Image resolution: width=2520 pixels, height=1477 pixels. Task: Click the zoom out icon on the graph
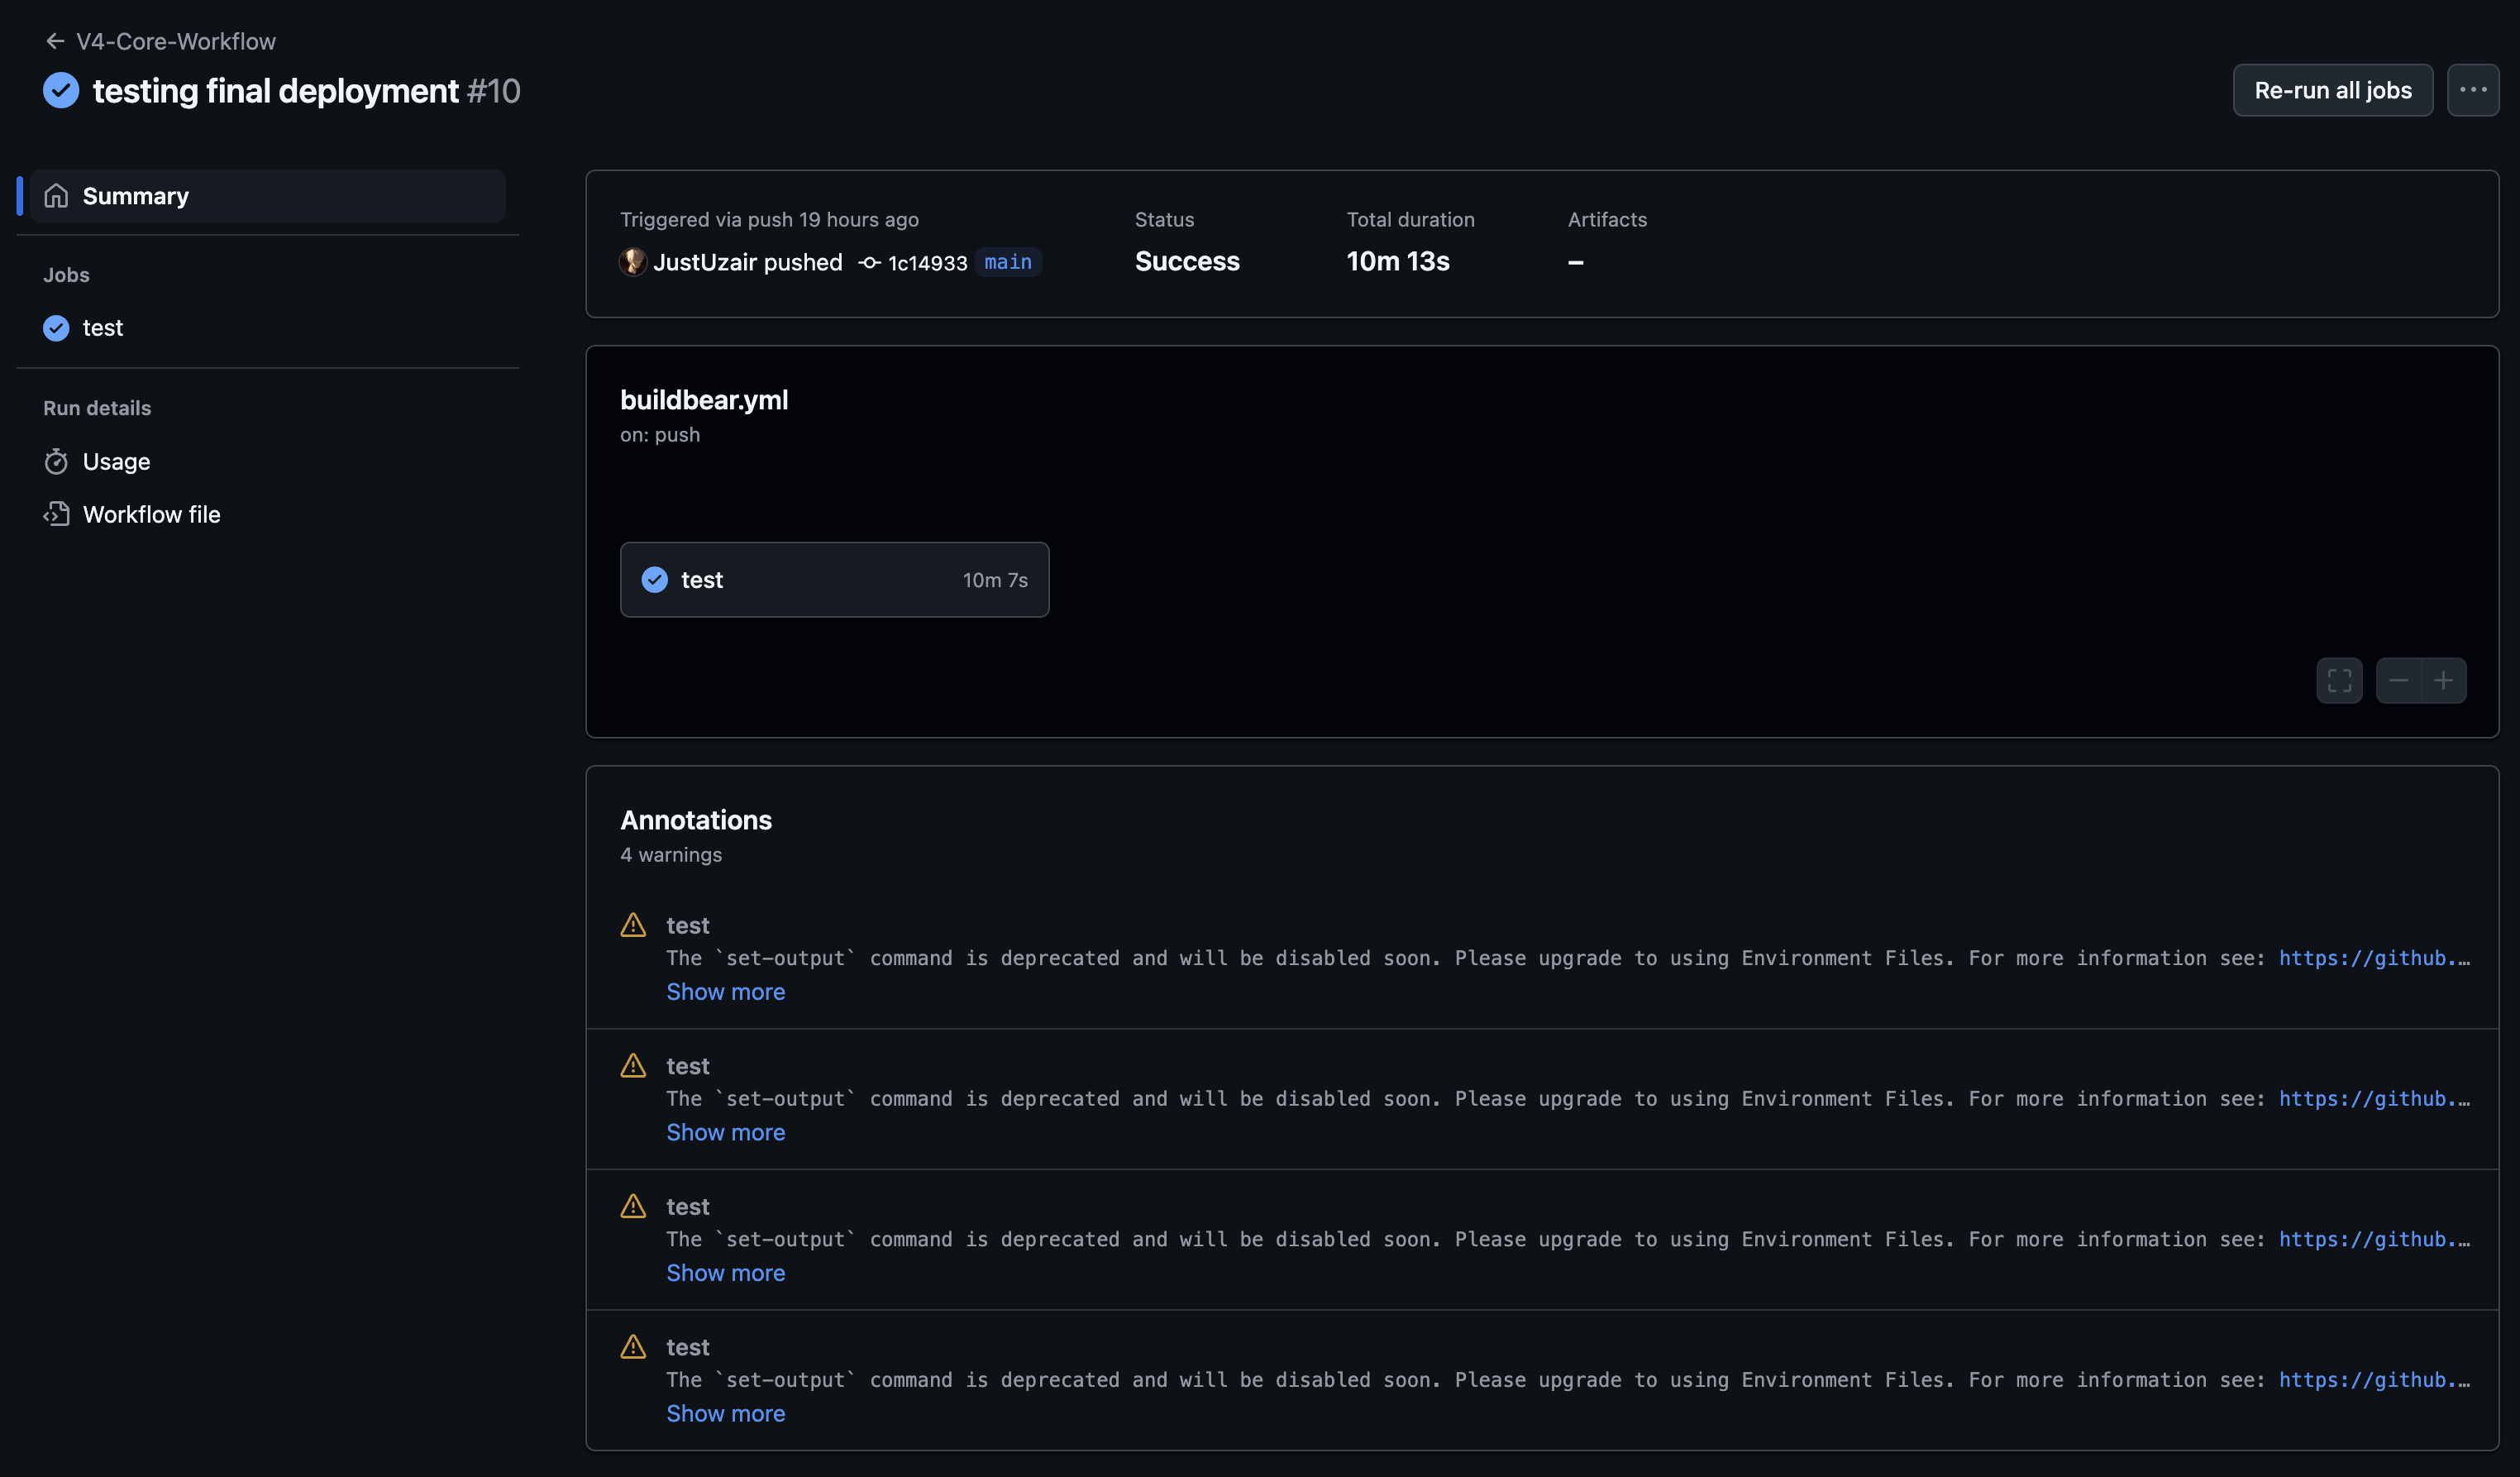(x=2398, y=680)
